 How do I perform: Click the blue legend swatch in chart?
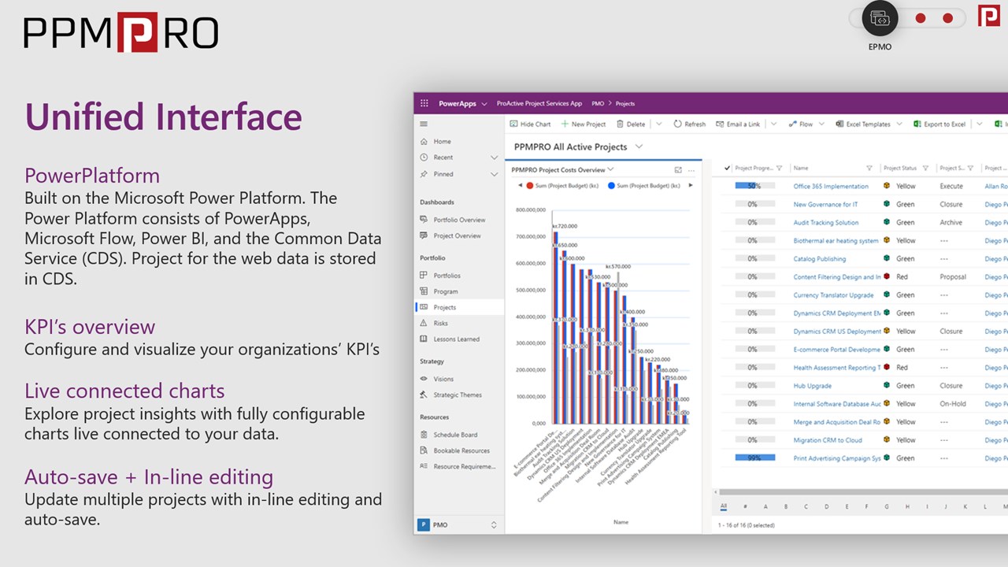click(x=611, y=186)
